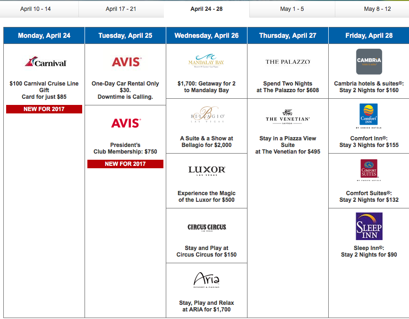Click the Bellagio Las Vegas logo
The image size is (409, 319).
click(x=207, y=115)
